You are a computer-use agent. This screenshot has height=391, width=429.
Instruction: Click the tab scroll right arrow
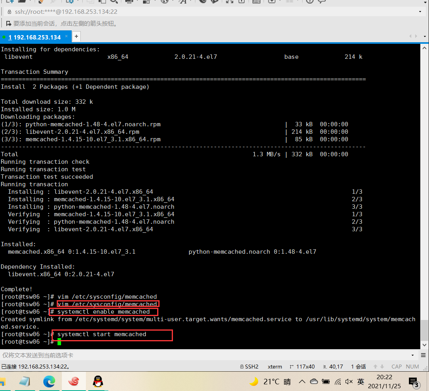pyautogui.click(x=416, y=36)
